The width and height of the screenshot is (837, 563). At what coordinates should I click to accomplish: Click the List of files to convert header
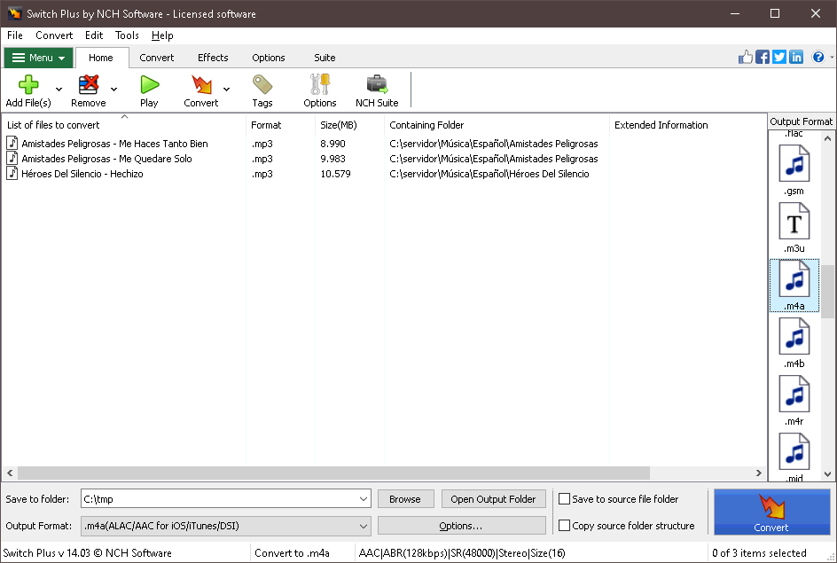124,125
